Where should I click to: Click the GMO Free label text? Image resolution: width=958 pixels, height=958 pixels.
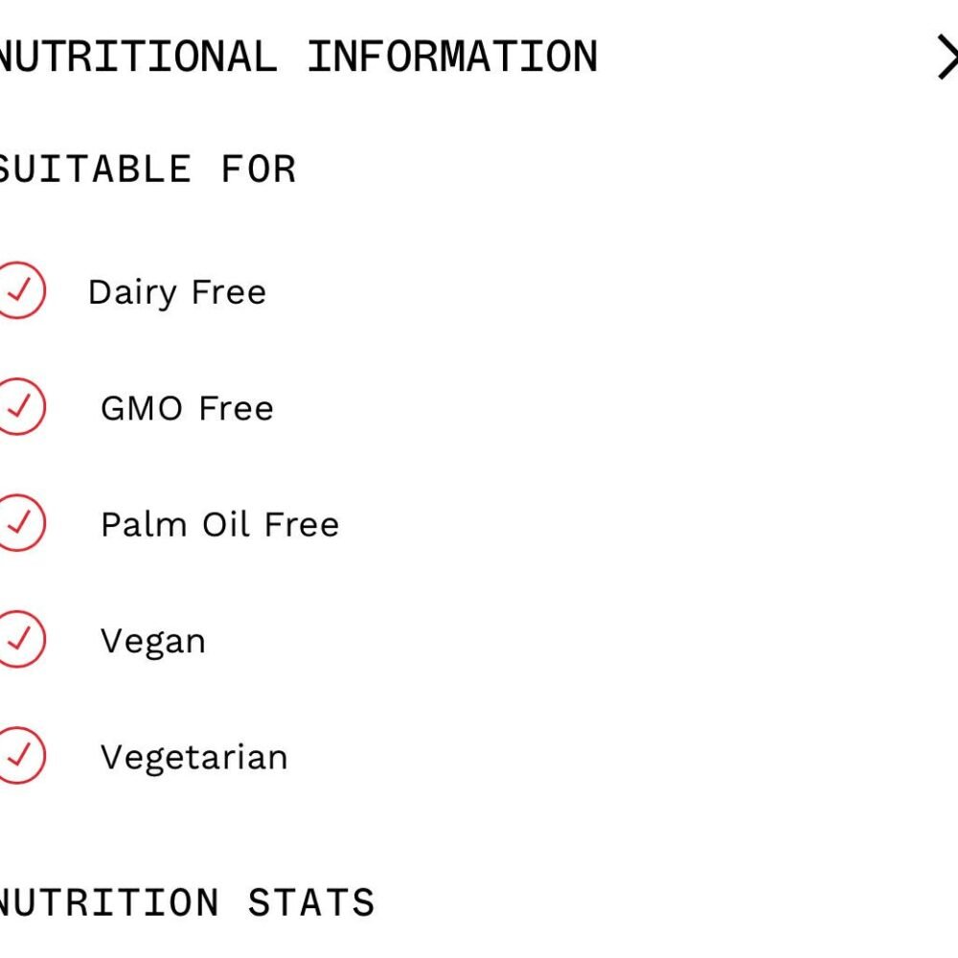pyautogui.click(x=188, y=407)
